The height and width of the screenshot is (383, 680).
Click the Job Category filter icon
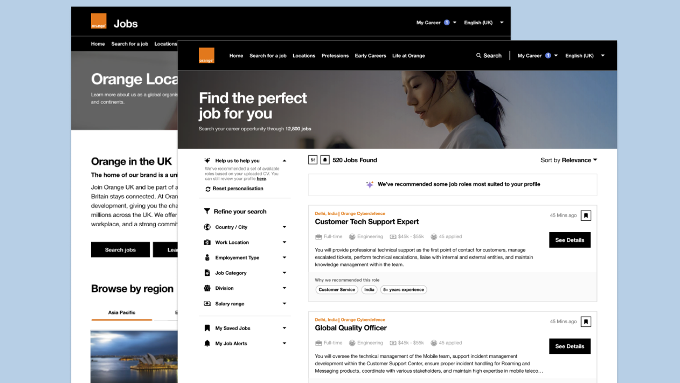pyautogui.click(x=207, y=273)
